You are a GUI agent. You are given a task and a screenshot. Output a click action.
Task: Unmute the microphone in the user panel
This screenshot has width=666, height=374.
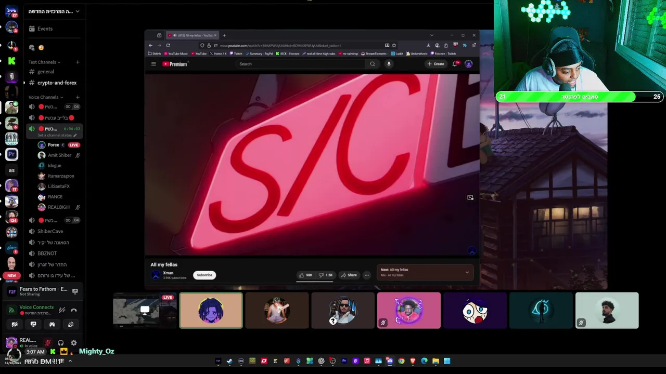pos(48,343)
